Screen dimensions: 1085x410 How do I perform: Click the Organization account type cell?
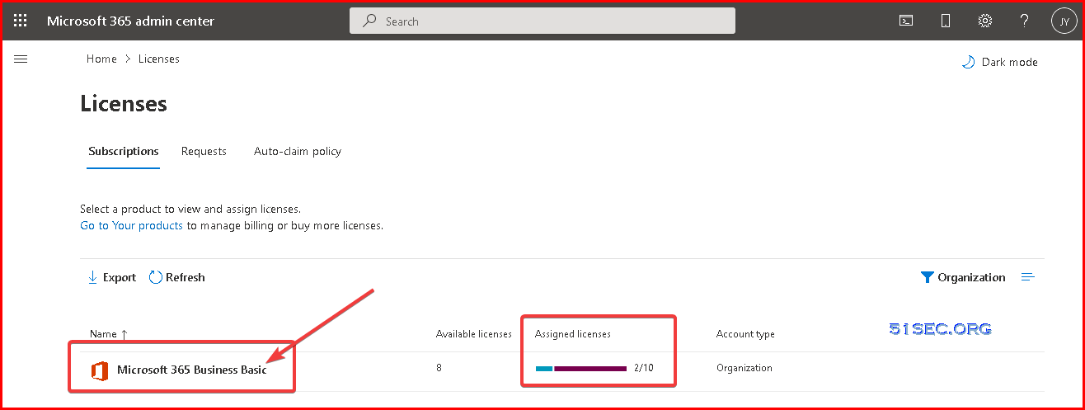[744, 368]
